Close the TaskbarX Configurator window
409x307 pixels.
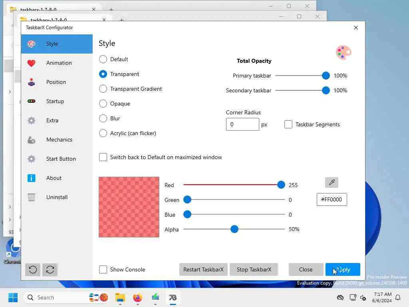pyautogui.click(x=356, y=28)
